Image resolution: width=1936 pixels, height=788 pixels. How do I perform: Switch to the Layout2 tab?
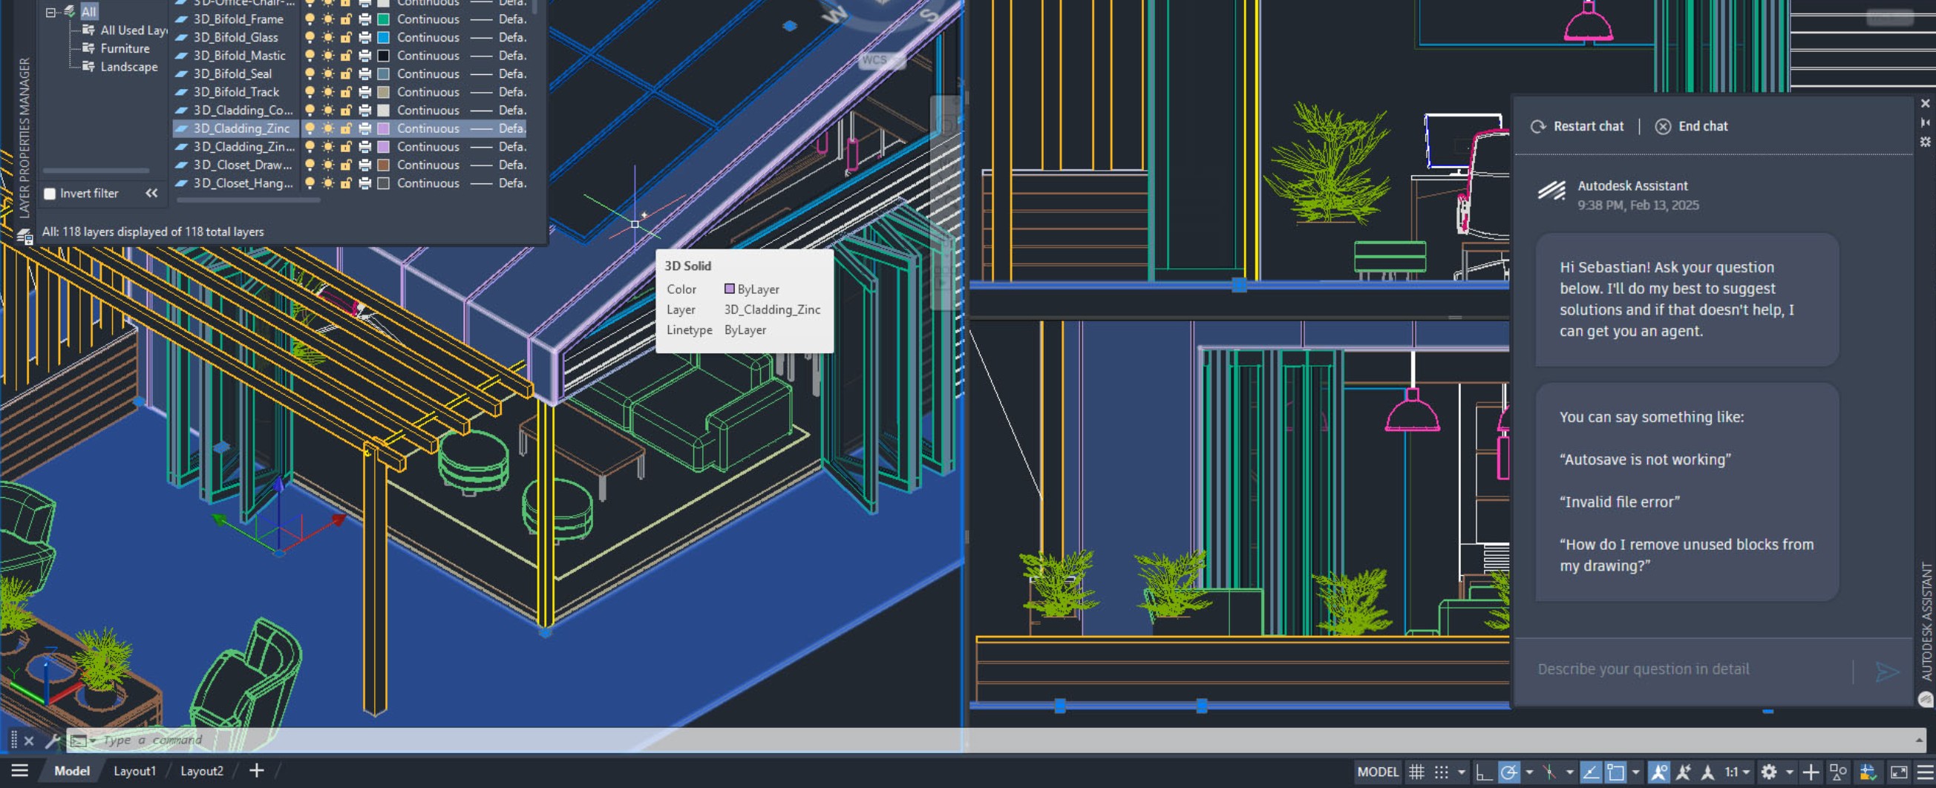coord(201,771)
